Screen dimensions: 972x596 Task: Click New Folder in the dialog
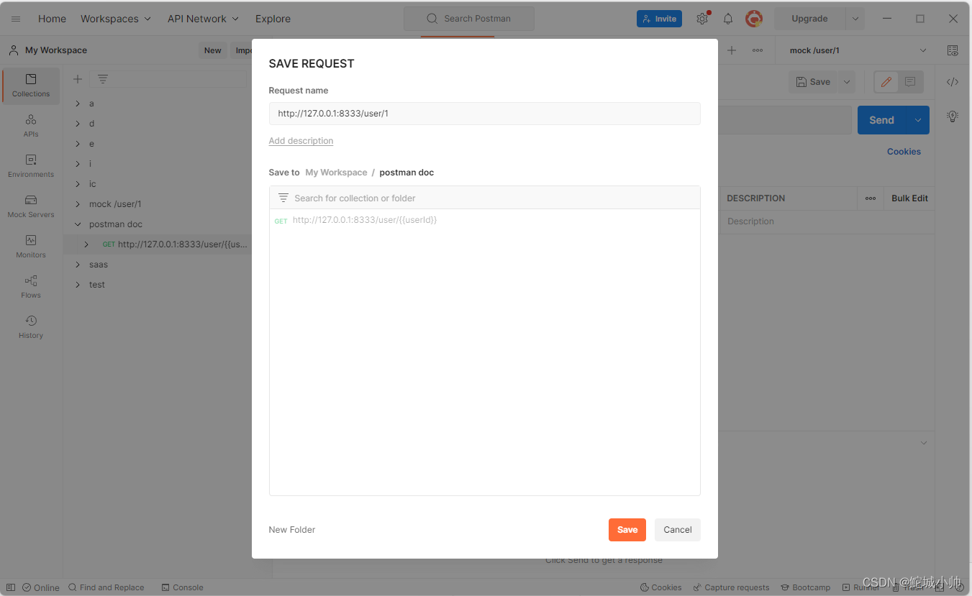click(292, 530)
